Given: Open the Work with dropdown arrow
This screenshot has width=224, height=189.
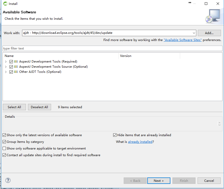Looking at the screenshot, I should point(194,33).
